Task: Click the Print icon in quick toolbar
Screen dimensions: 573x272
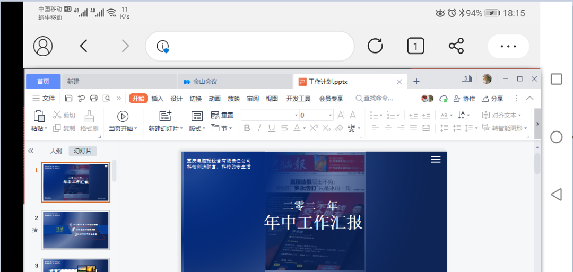Action: (x=94, y=98)
